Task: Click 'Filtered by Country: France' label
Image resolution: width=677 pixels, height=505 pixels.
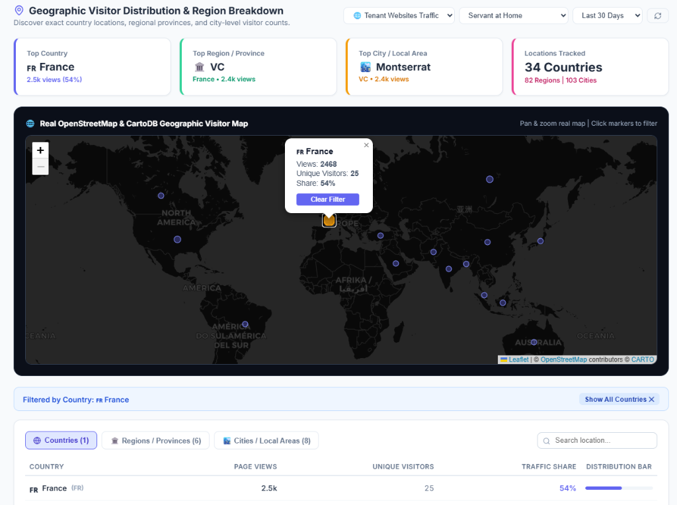Action: pyautogui.click(x=76, y=400)
